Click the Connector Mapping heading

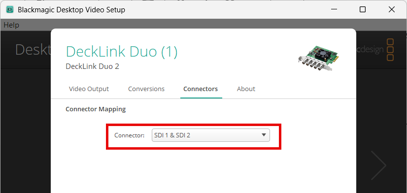pyautogui.click(x=96, y=109)
